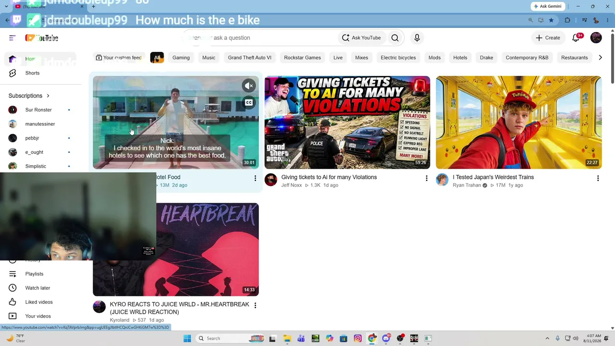
Task: Play the Giving Tickets to AI video thumbnail
Action: click(x=347, y=123)
